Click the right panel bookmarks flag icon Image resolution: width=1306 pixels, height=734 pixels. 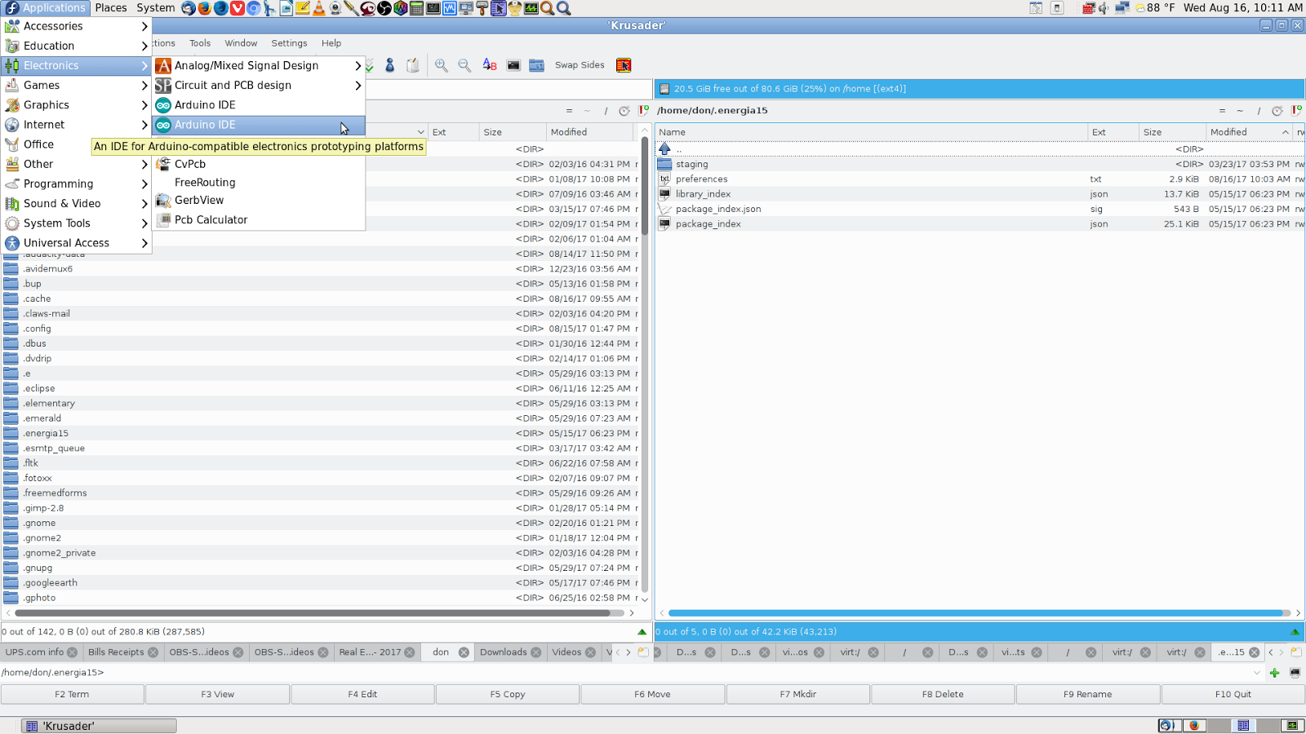coord(1296,111)
